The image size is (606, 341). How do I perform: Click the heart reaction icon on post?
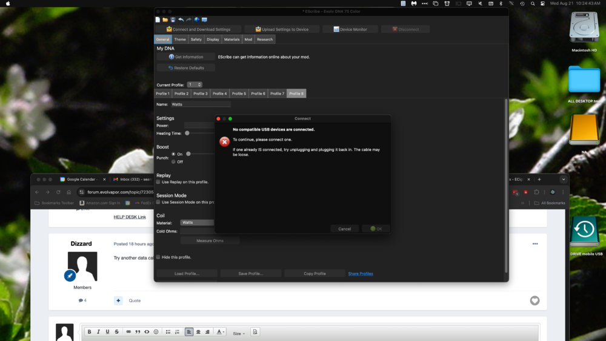(534, 301)
